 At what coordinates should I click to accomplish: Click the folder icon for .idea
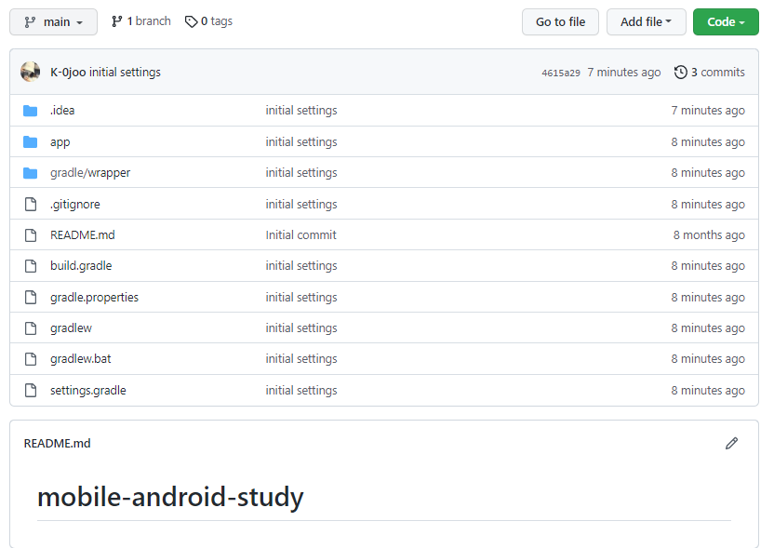30,111
